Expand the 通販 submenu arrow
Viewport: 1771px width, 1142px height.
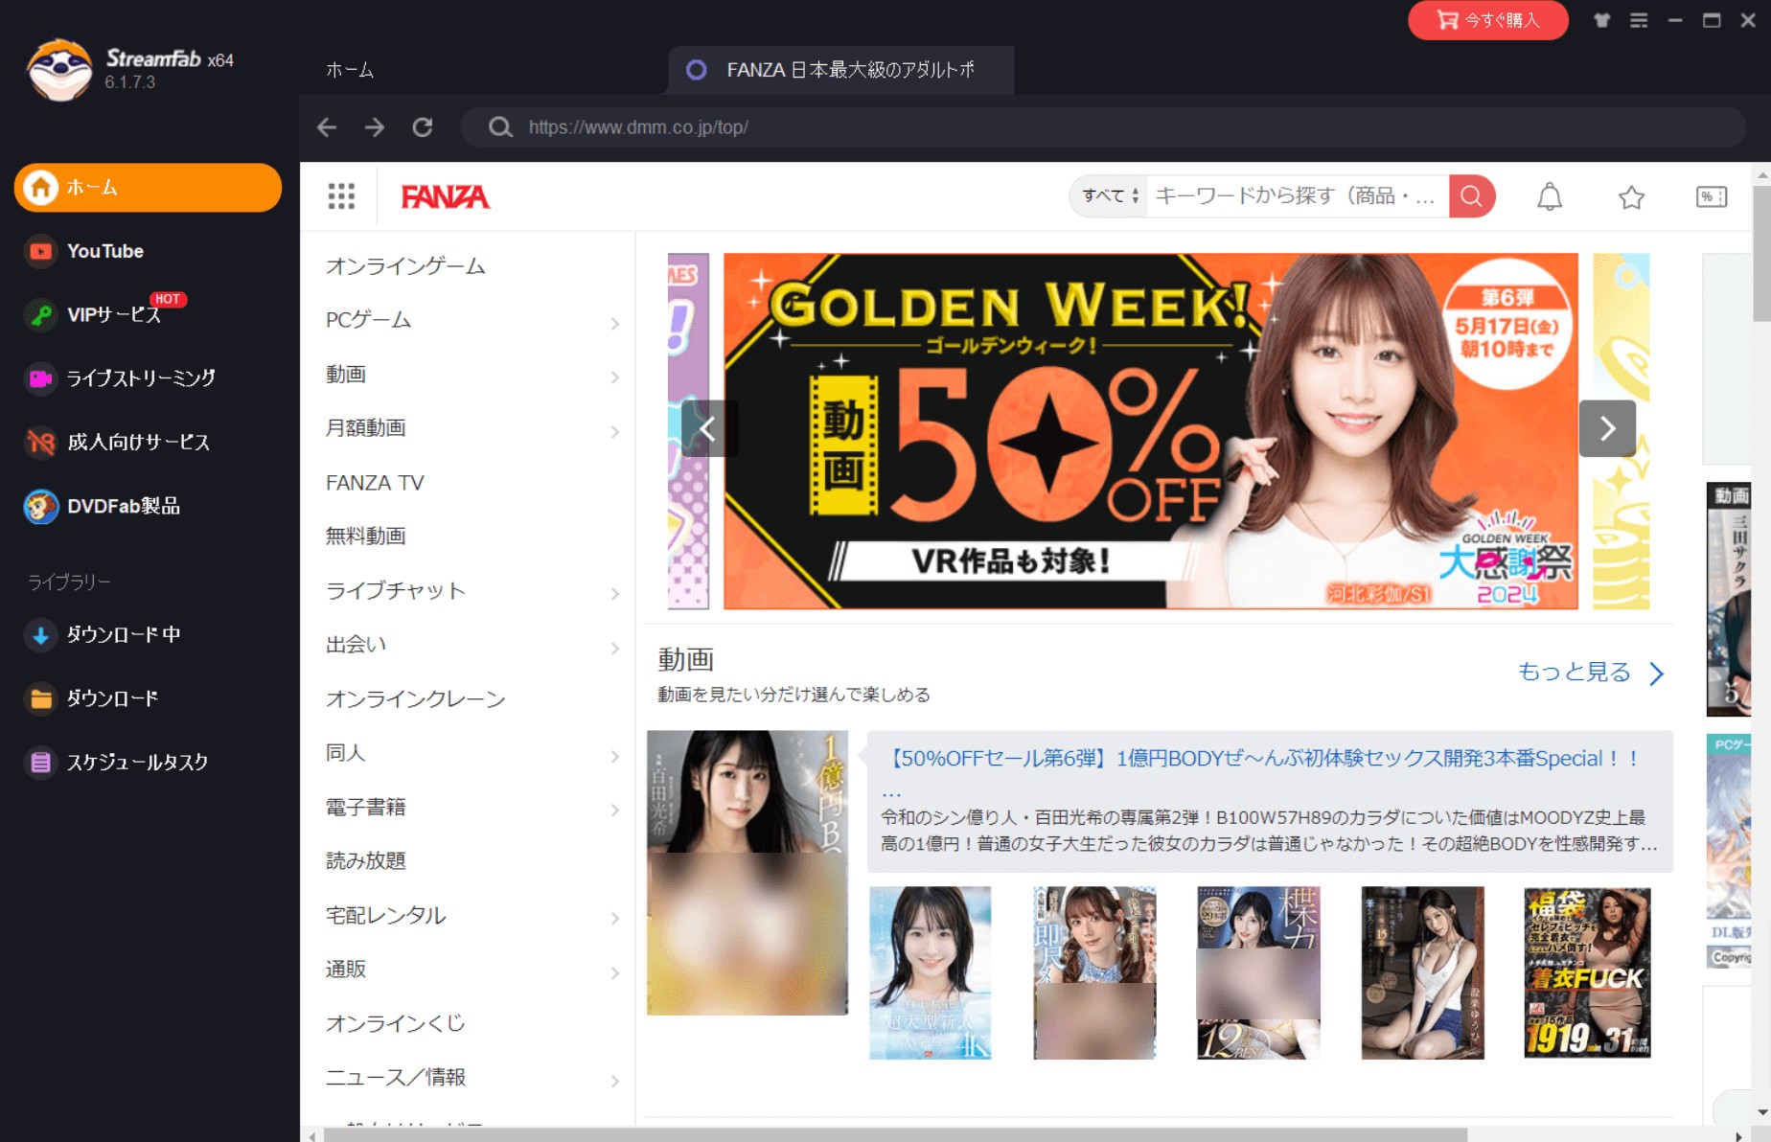tap(615, 973)
